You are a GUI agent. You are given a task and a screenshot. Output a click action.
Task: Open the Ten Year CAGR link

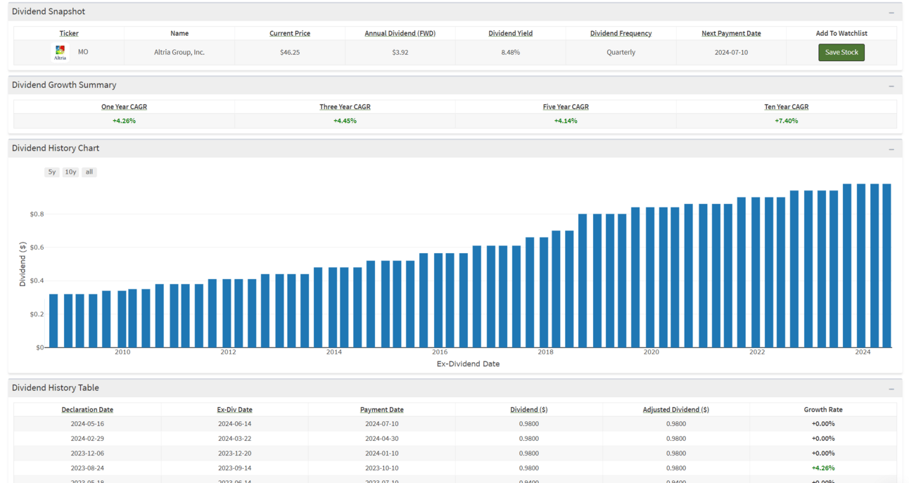(786, 107)
